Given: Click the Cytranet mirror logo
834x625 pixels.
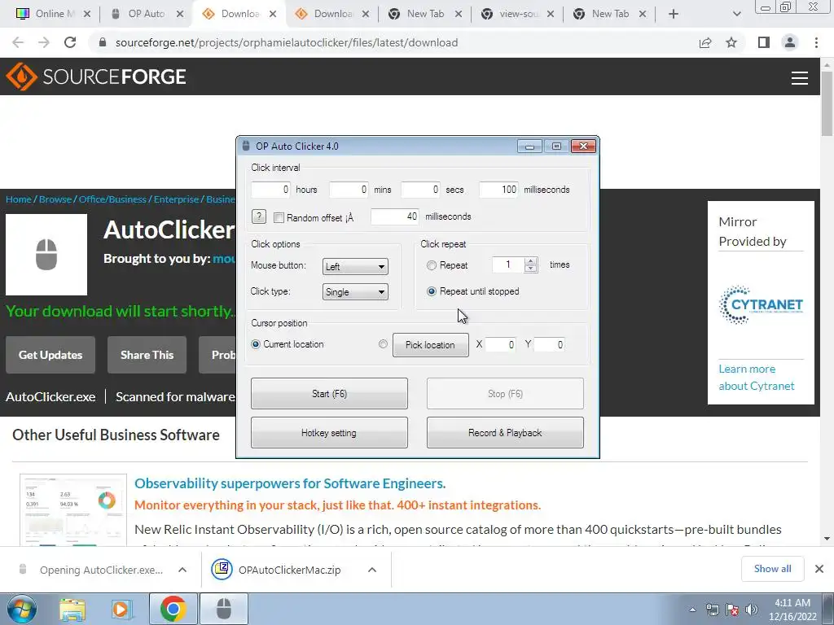Looking at the screenshot, I should click(761, 304).
